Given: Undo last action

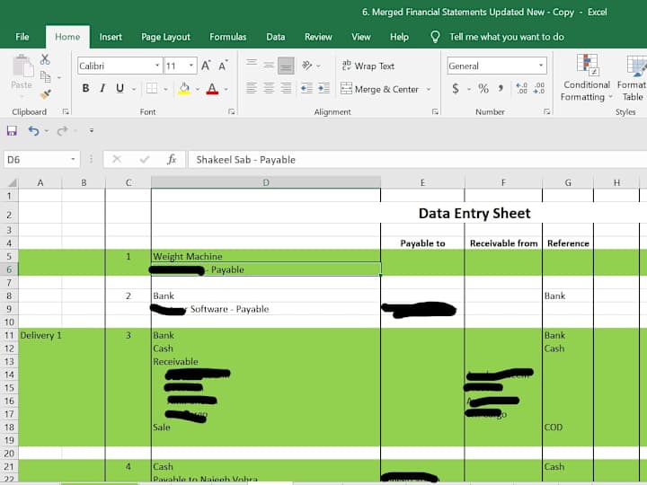Looking at the screenshot, I should tap(33, 131).
